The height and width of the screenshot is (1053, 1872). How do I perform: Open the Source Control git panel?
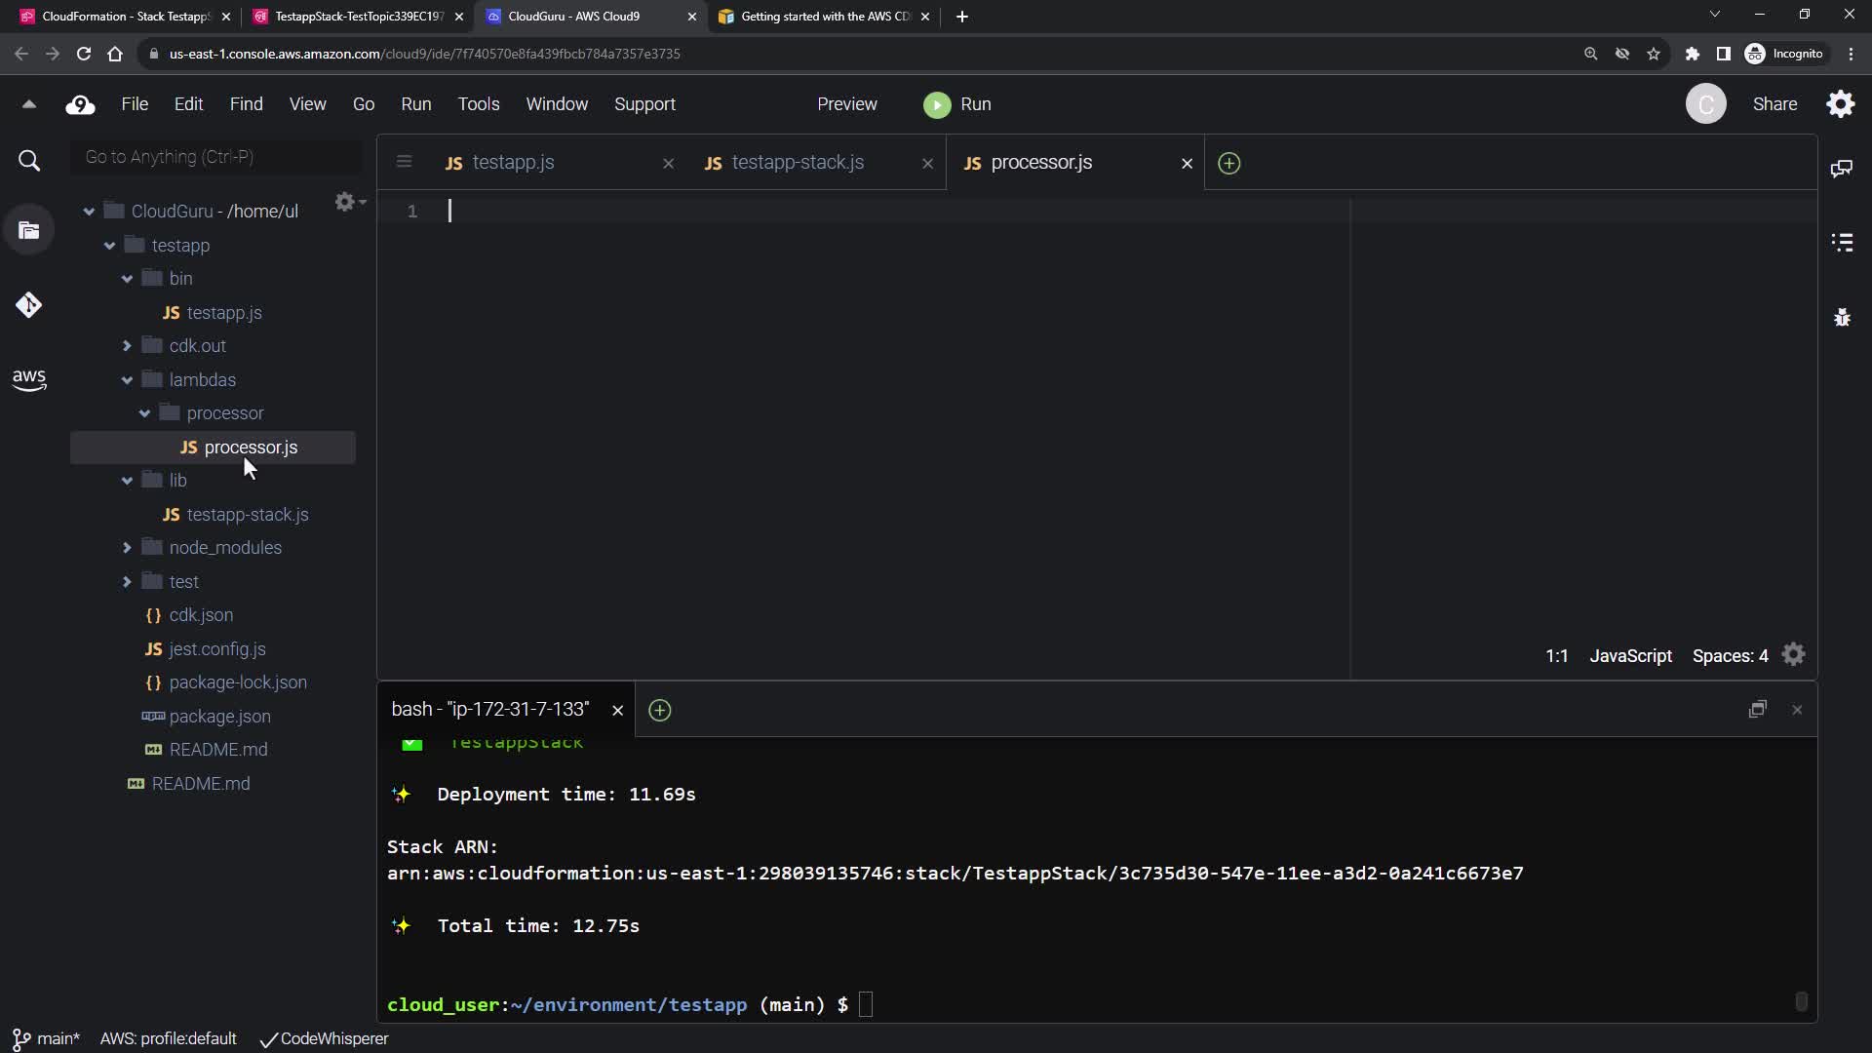pos(28,305)
